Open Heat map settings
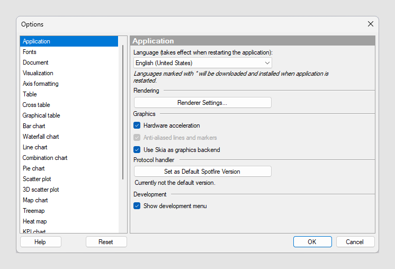The width and height of the screenshot is (395, 269). click(34, 221)
